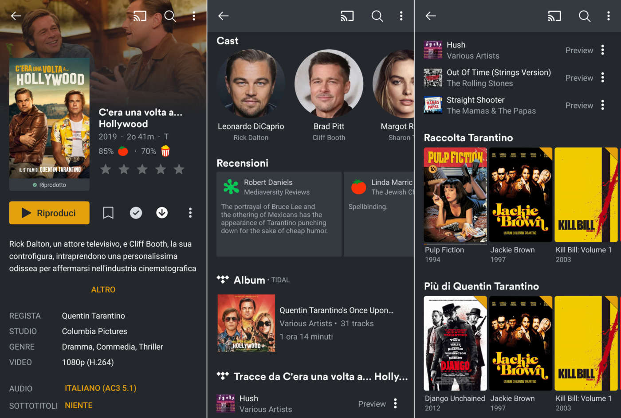621x418 pixels.
Task: Select the Out Of Time track album art
Action: (x=433, y=78)
